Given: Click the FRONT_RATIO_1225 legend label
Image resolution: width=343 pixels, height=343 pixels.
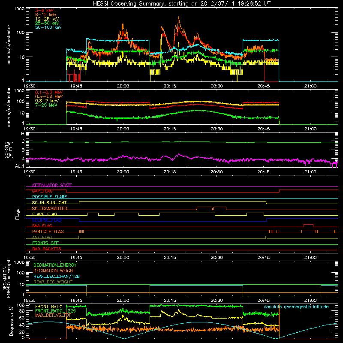Looking at the screenshot, I should [55, 311].
